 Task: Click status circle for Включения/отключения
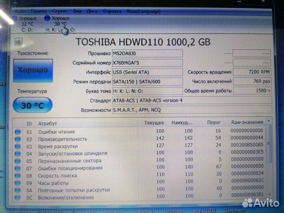[x=18, y=198]
